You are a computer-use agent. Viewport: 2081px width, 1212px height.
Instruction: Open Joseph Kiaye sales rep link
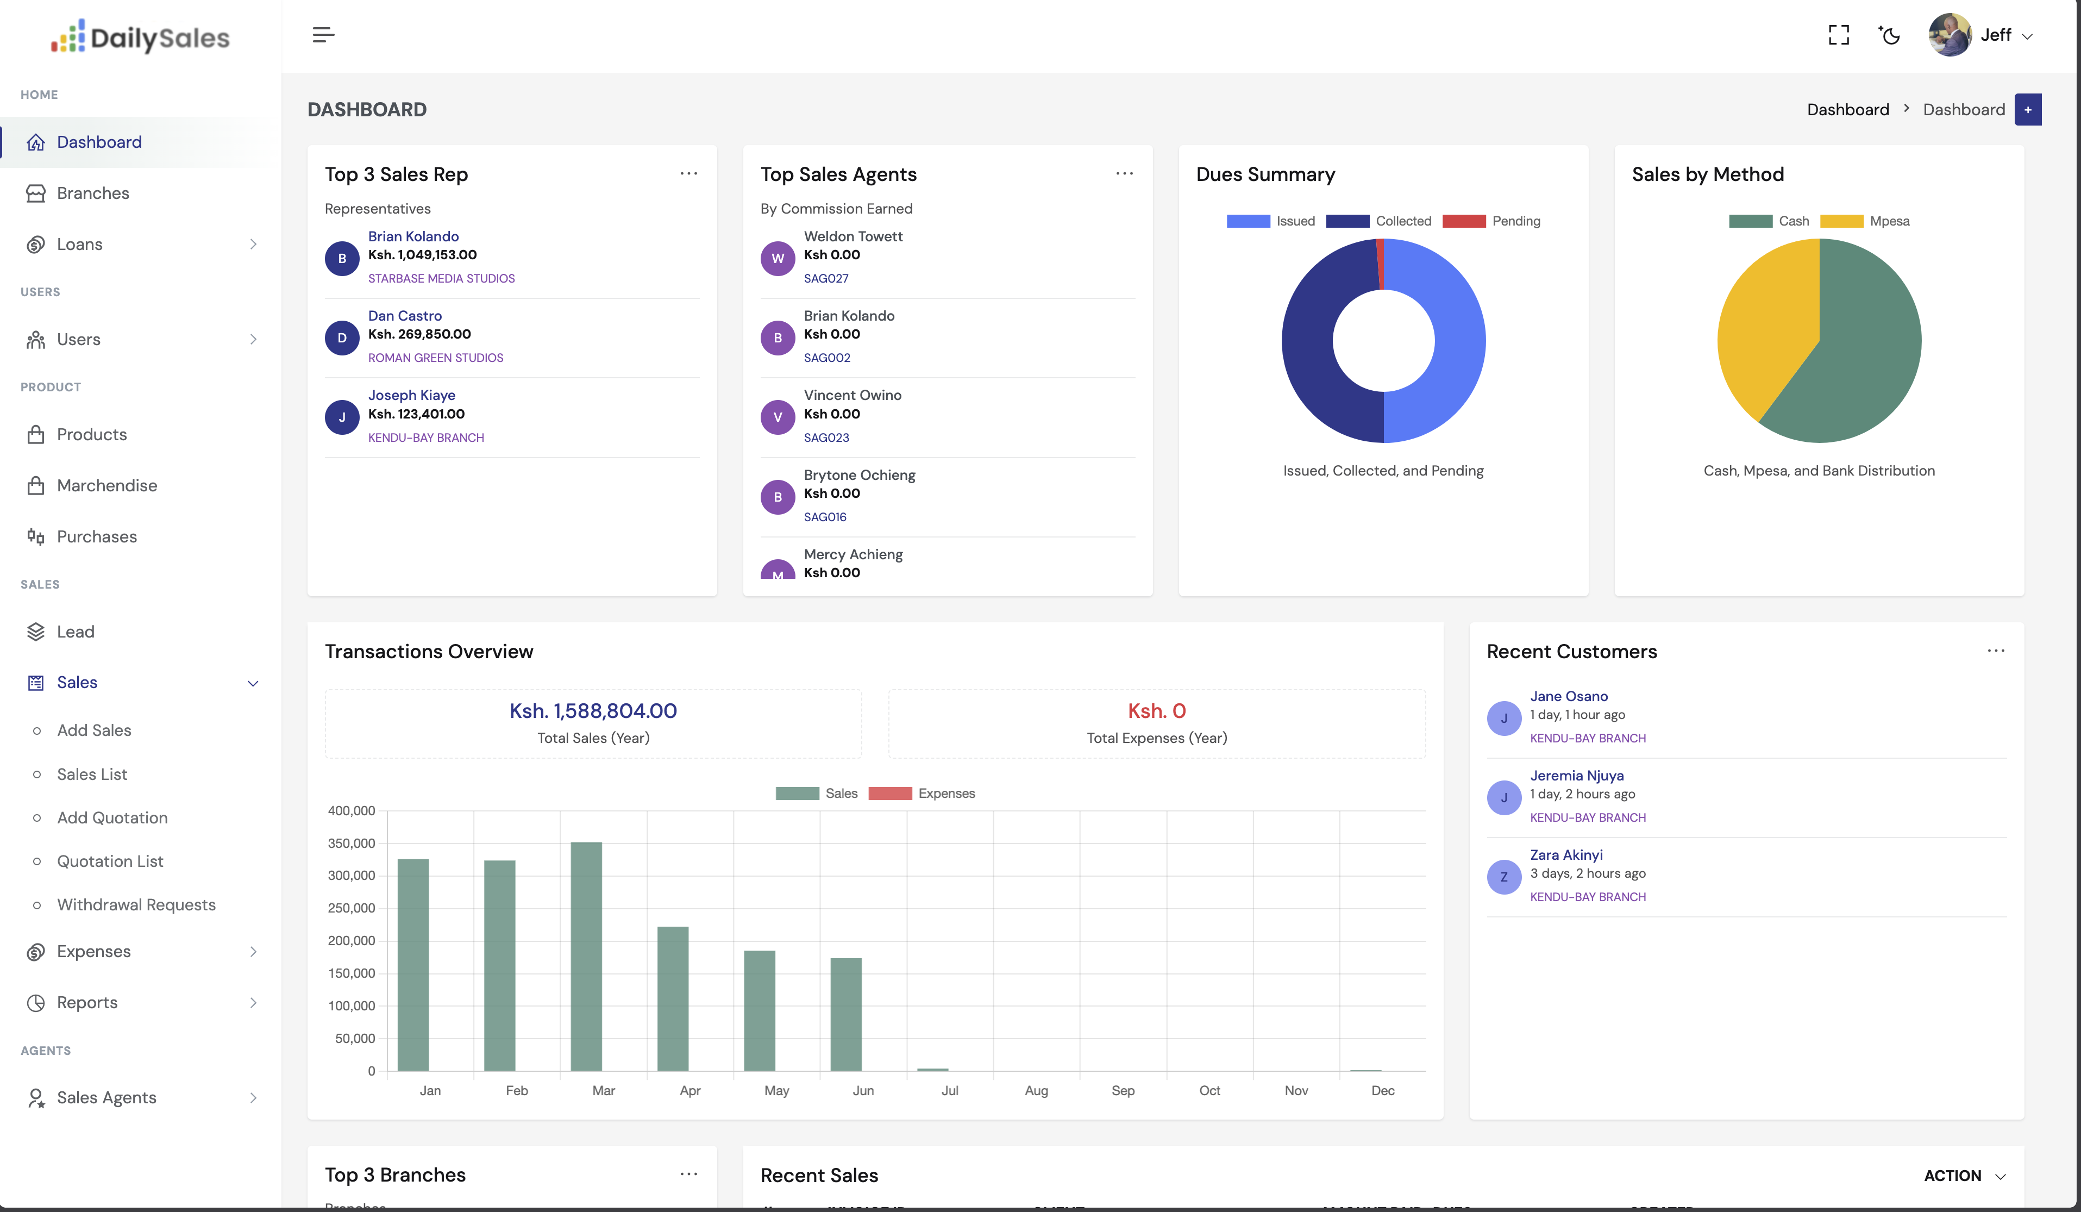point(411,395)
